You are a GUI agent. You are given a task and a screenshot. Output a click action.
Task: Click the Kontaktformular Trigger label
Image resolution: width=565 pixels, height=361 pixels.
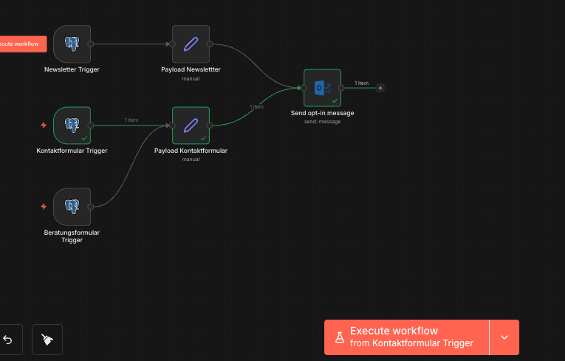[x=72, y=151]
